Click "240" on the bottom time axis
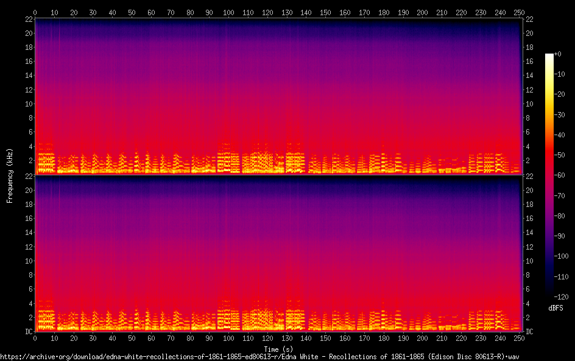Screen dimensions: 575x361 [x=500, y=338]
